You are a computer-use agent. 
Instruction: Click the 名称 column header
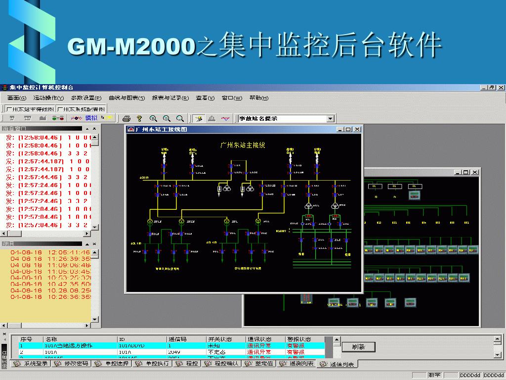tap(80, 339)
